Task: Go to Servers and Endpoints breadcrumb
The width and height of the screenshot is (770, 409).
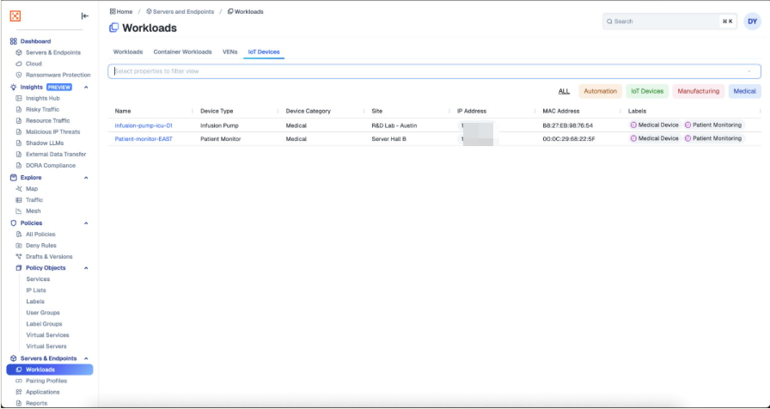Action: pyautogui.click(x=180, y=12)
